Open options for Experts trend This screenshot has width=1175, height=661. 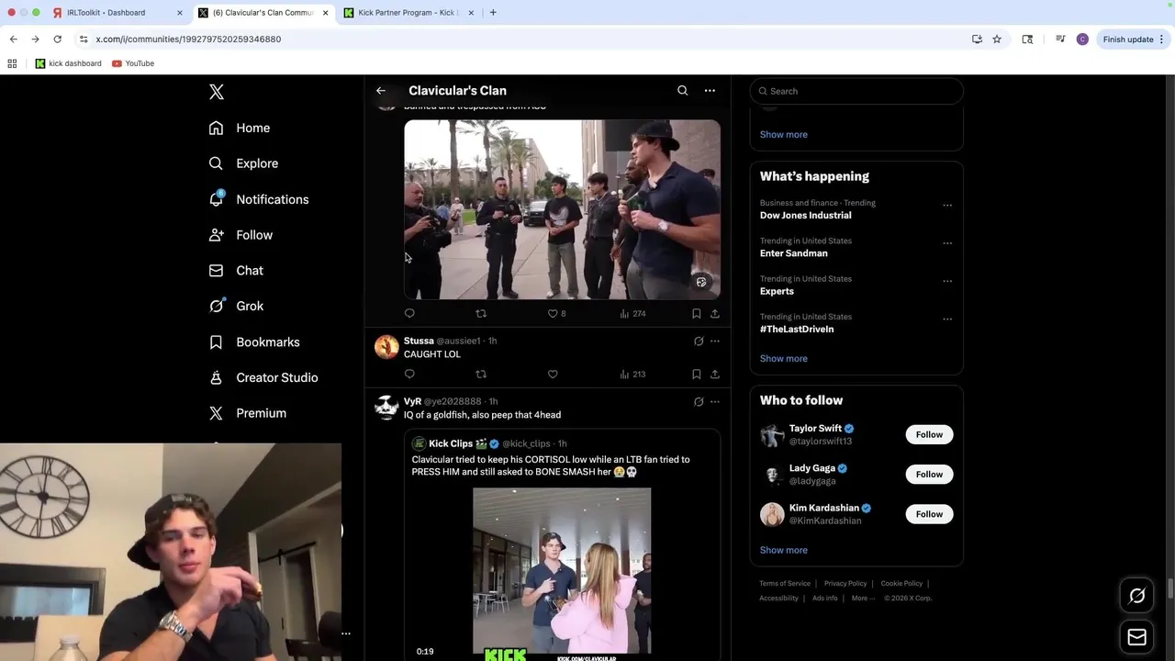[947, 281]
